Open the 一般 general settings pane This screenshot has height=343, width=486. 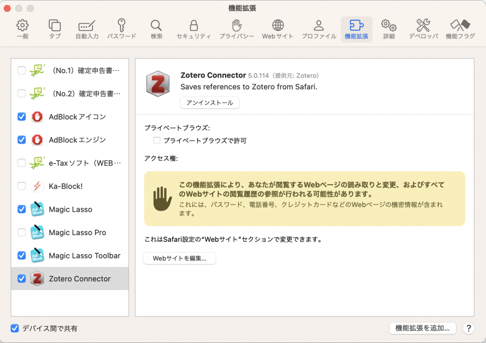point(23,29)
